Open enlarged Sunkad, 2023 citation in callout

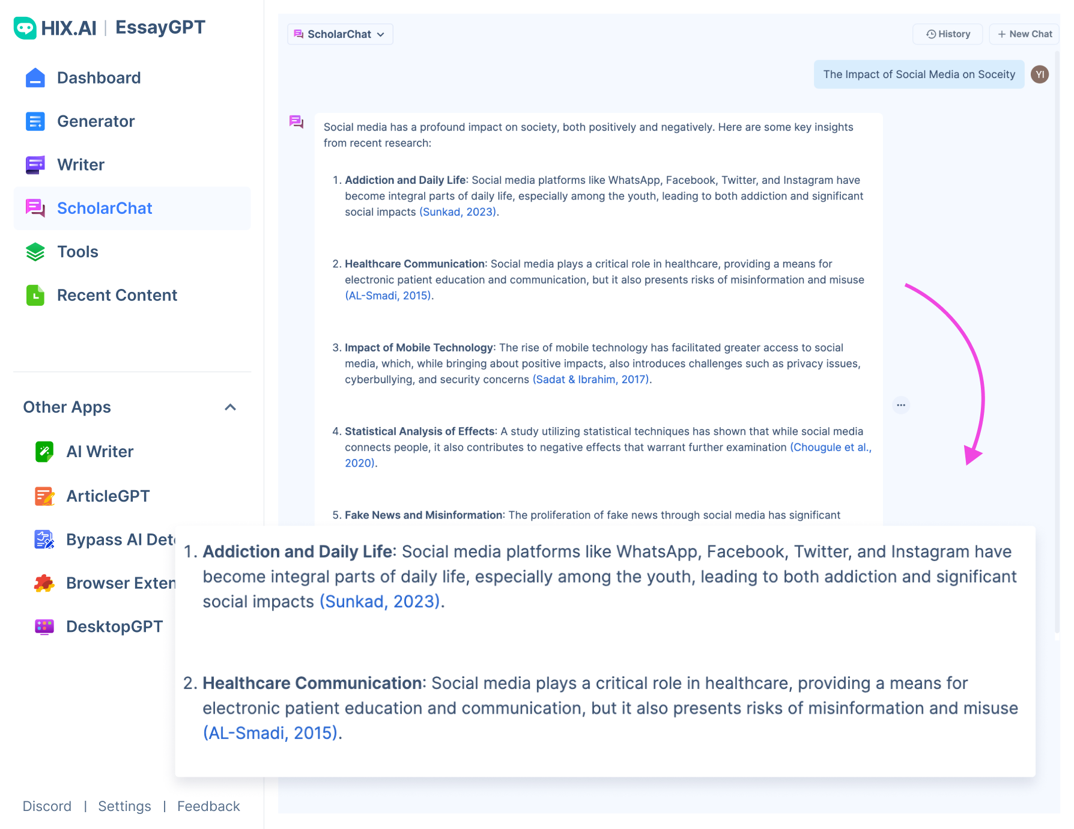[x=381, y=601]
